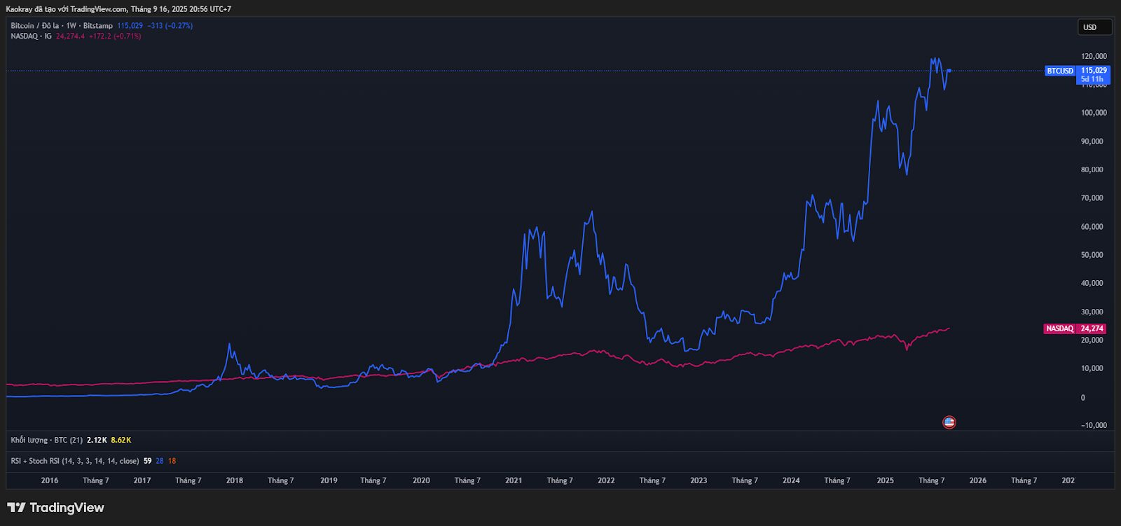Click the 2018 label on time axis

point(235,480)
